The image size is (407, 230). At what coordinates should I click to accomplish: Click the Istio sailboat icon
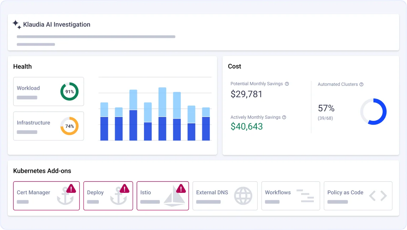pos(174,196)
